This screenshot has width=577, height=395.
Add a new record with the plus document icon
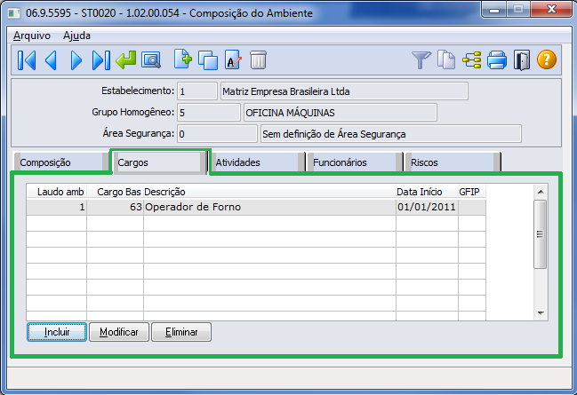183,59
